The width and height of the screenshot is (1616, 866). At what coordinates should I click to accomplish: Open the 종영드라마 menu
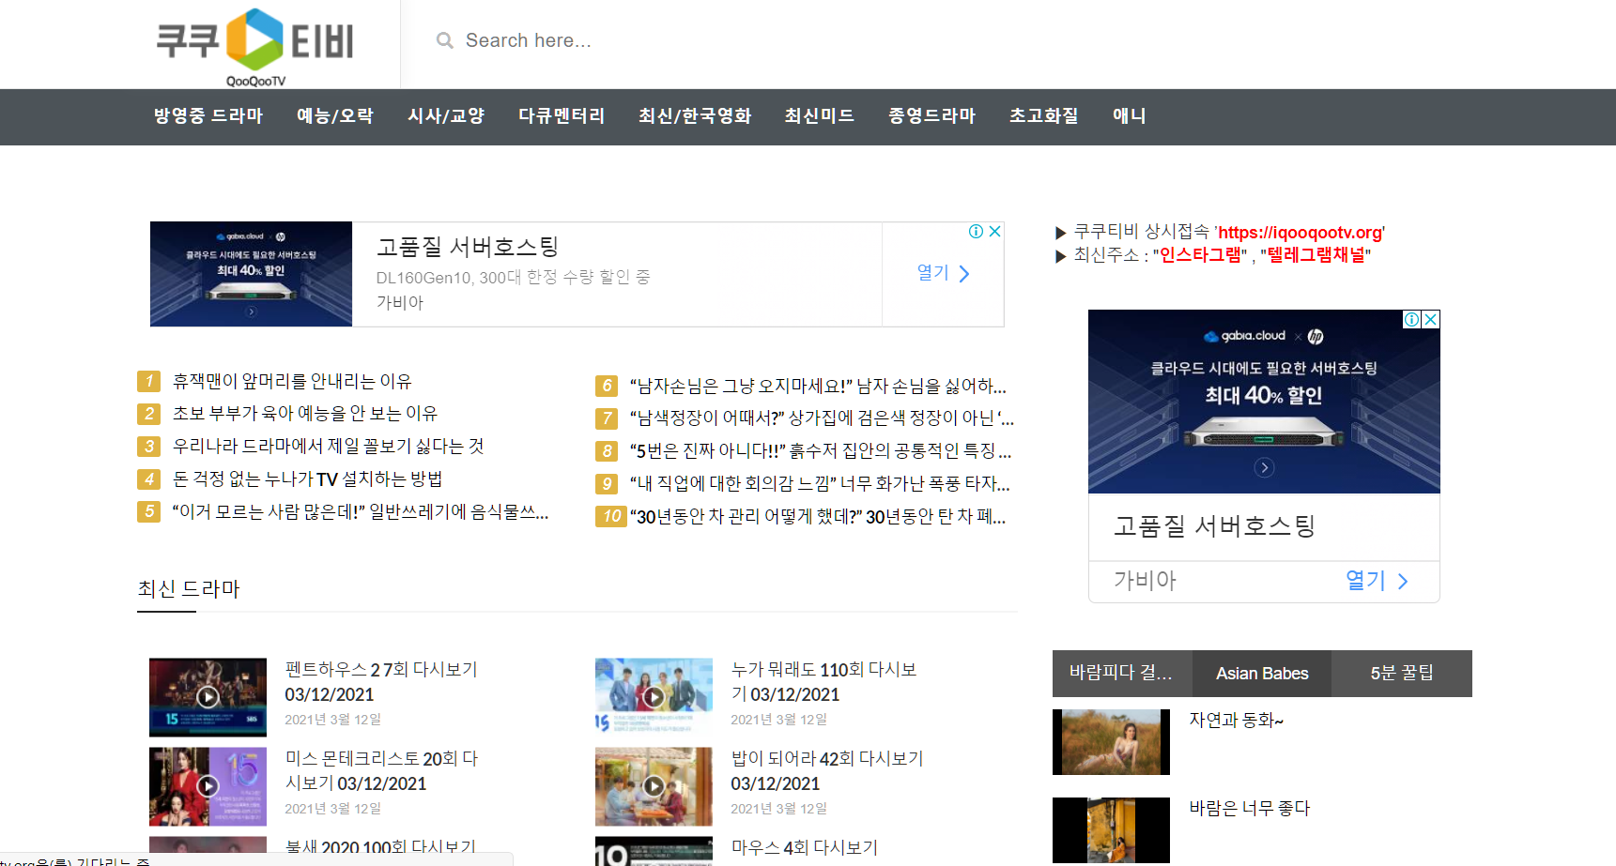[x=932, y=115]
